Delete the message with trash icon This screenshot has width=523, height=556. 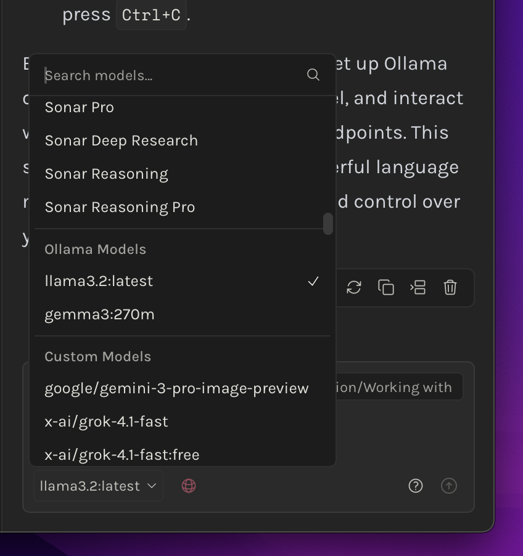pyautogui.click(x=450, y=287)
